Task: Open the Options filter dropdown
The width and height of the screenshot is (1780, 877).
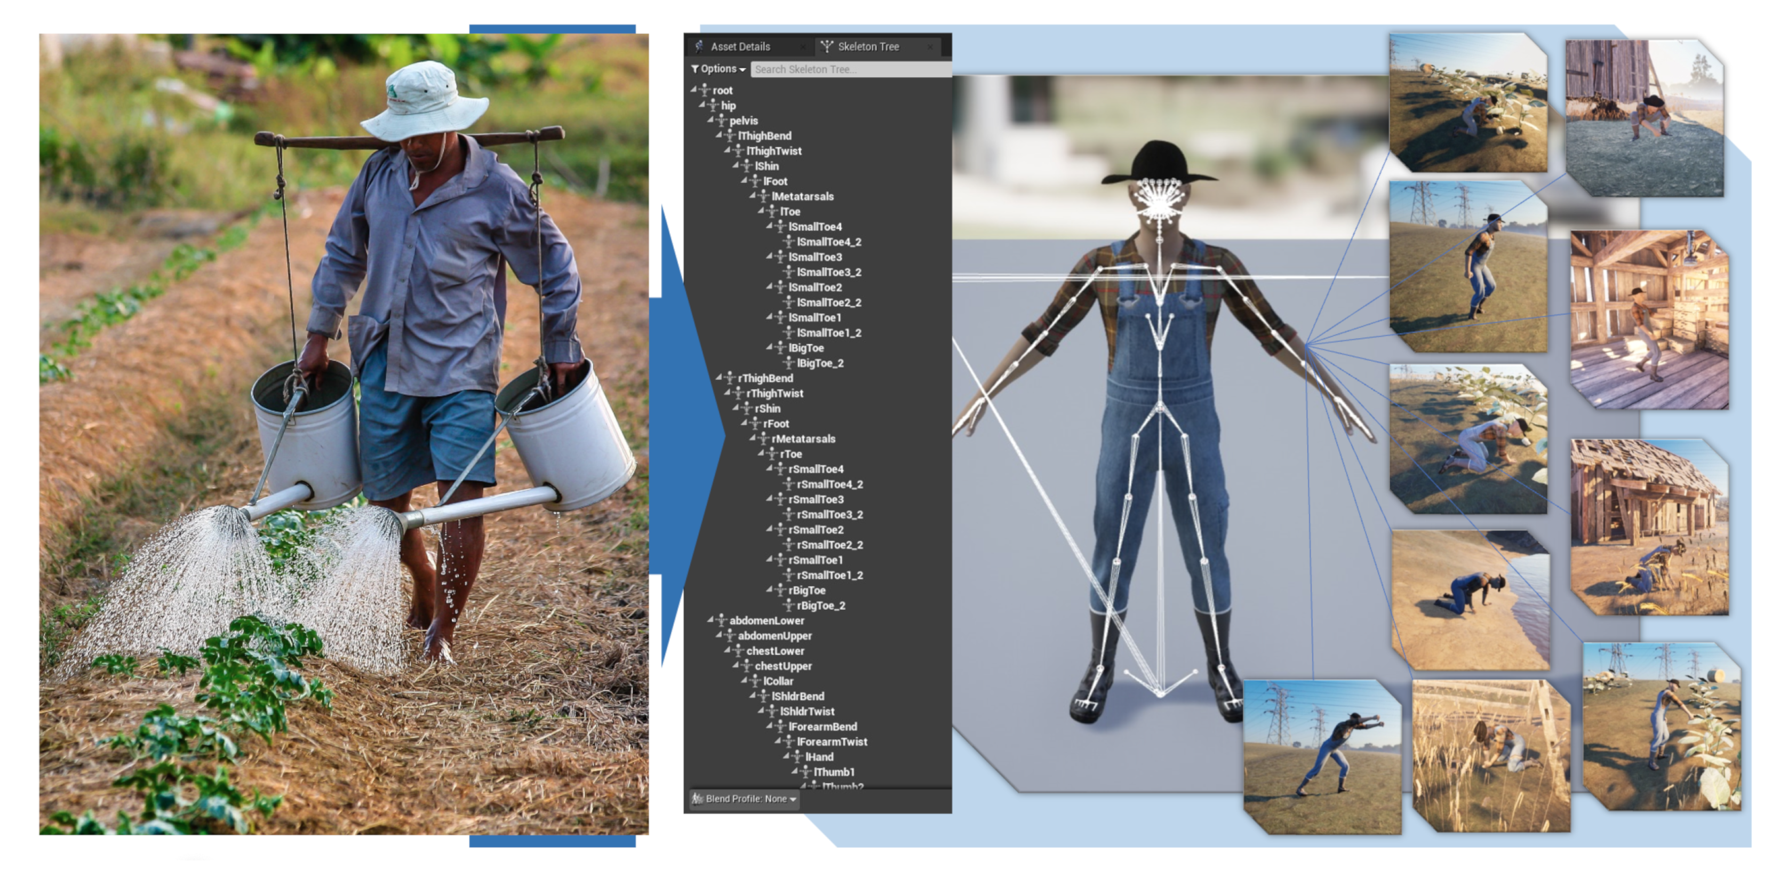Action: click(719, 69)
